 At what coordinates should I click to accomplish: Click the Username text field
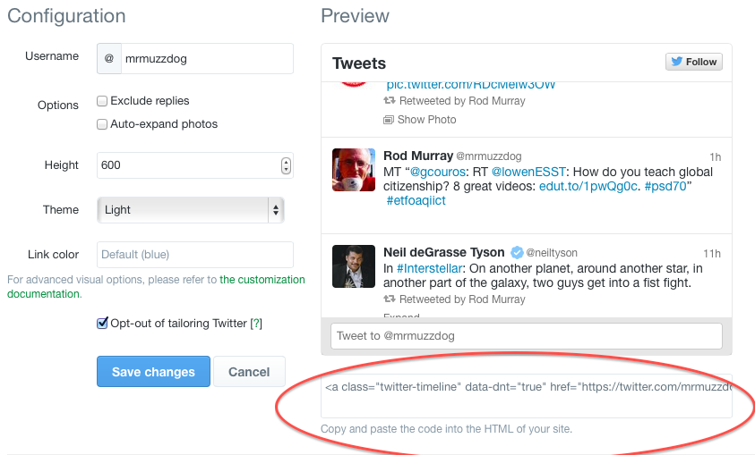(x=205, y=59)
